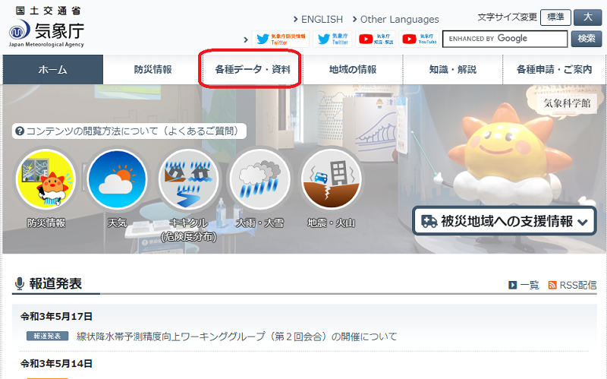Open the 各種データ・資料 menu

click(x=253, y=69)
